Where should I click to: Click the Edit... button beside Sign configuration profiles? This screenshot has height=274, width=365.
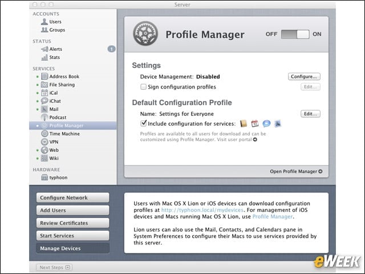click(310, 87)
